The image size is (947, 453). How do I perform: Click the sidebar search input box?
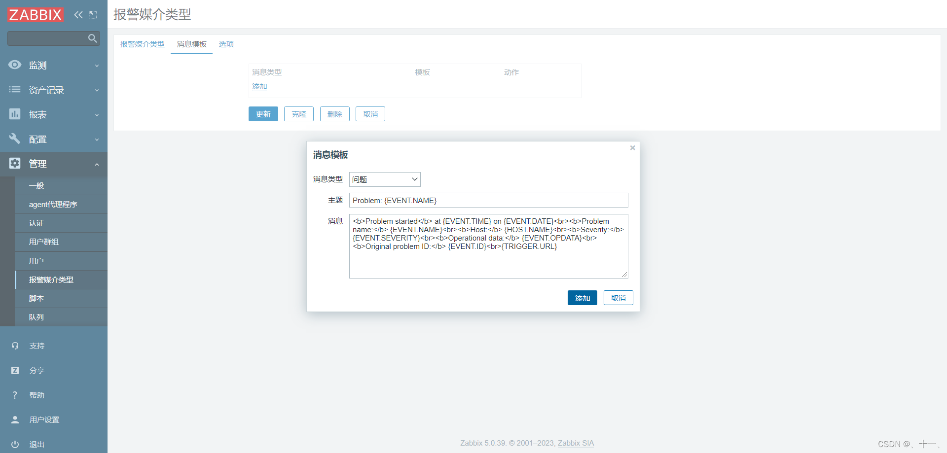[x=54, y=38]
